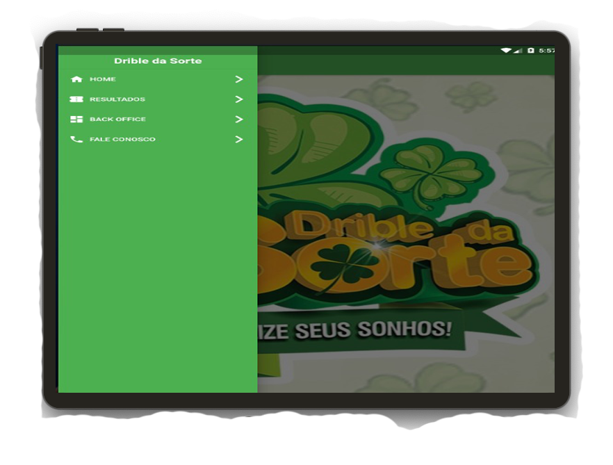Tap the SEUS SONHOS banner text
Screen dimensions: 613x465
(x=373, y=329)
